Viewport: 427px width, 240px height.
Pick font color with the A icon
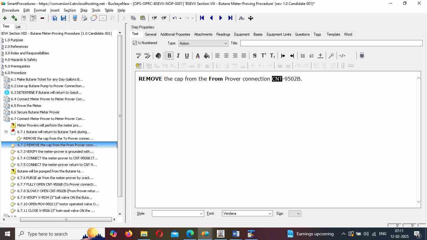point(198,56)
